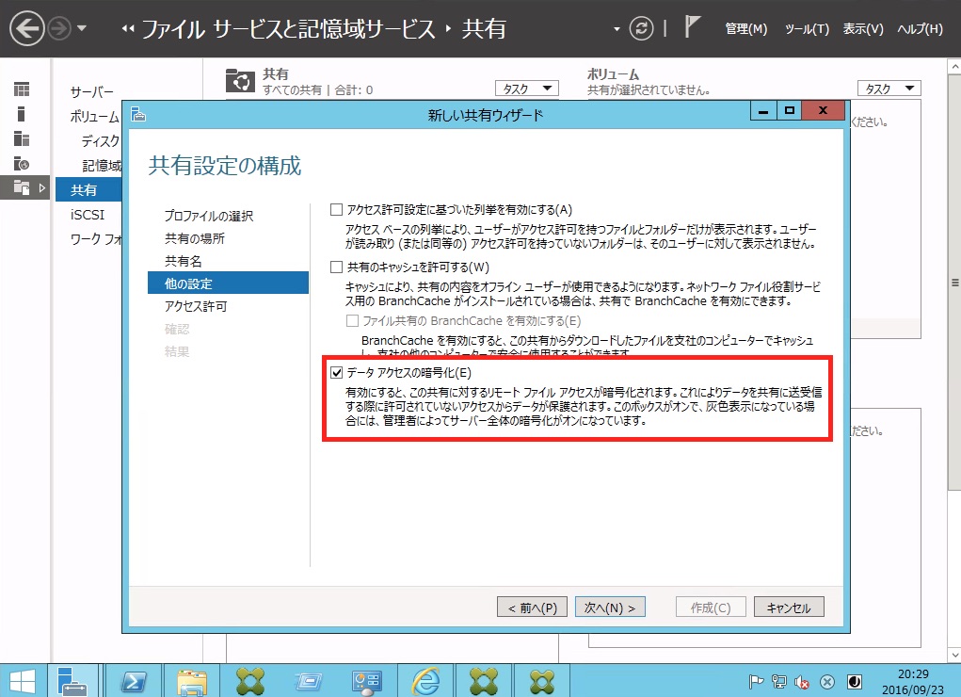Open the Dashboard icon in left sidebar
961x697 pixels.
(x=22, y=89)
